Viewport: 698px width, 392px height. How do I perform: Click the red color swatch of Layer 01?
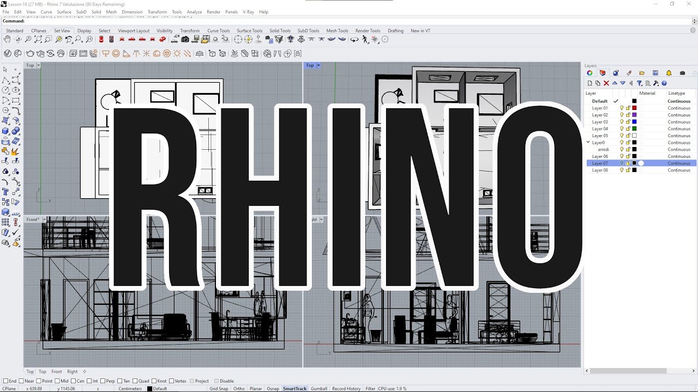click(634, 108)
